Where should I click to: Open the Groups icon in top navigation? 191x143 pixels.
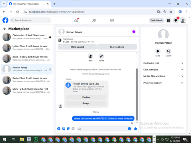click(112, 20)
